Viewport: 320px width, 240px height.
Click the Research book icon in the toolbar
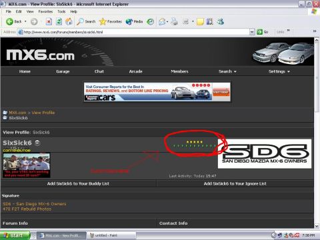(210, 21)
